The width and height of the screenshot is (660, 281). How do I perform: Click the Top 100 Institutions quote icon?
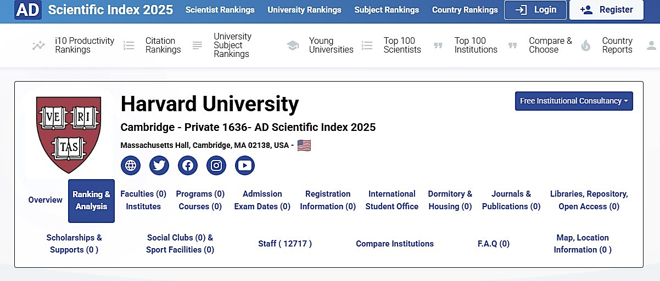(438, 45)
